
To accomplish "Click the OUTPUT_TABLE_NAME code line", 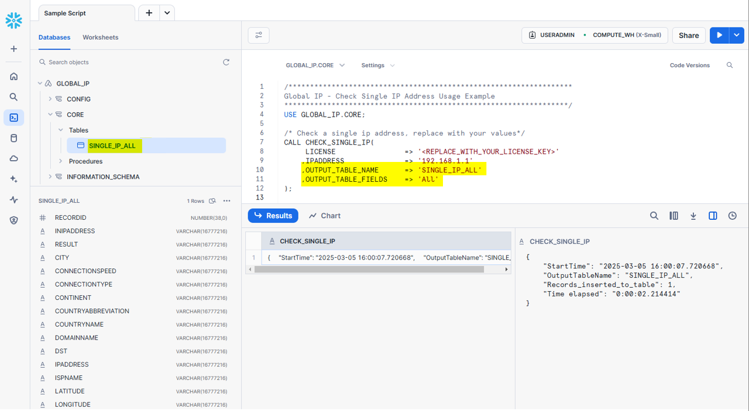I will (x=391, y=170).
